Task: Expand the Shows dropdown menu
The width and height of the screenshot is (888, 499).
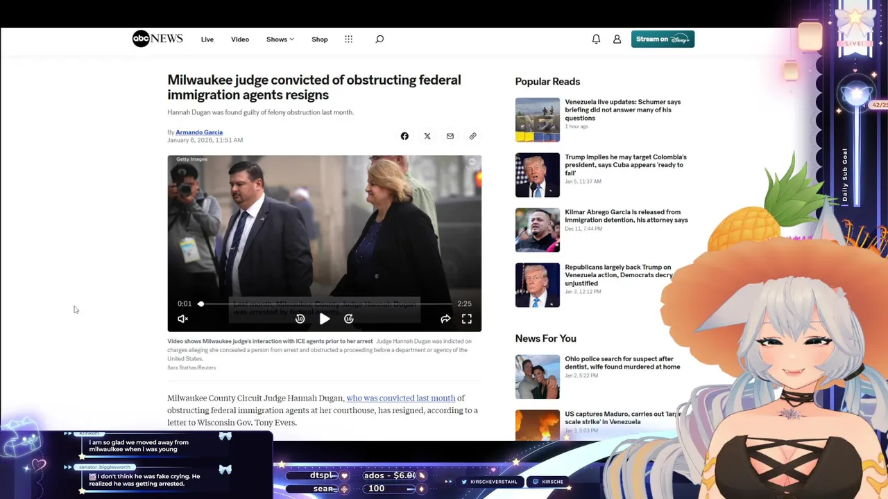Action: (x=280, y=40)
